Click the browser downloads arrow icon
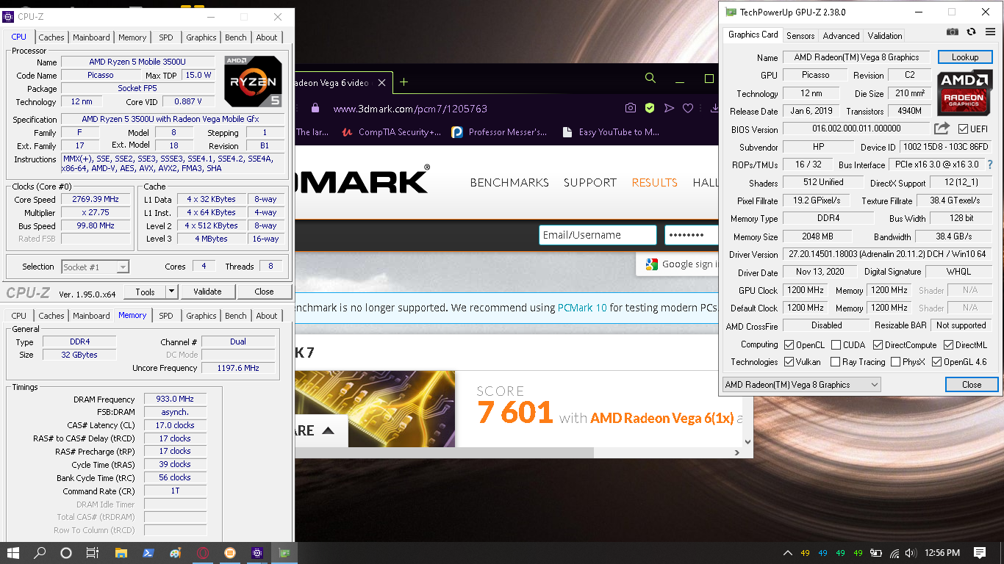 [x=714, y=108]
